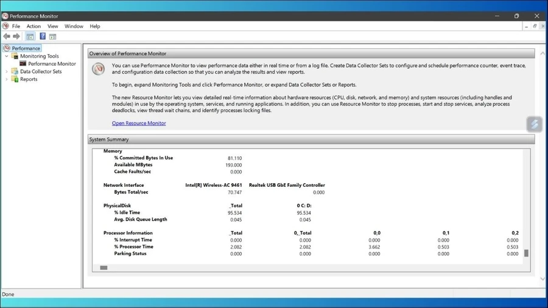Image resolution: width=548 pixels, height=308 pixels.
Task: Open the Action menu
Action: click(33, 26)
